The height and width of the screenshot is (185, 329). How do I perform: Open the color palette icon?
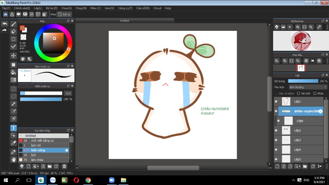coord(23,59)
